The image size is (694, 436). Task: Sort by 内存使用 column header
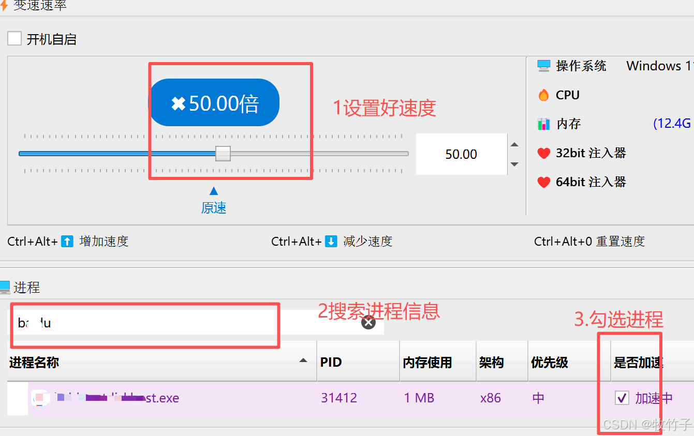click(438, 362)
